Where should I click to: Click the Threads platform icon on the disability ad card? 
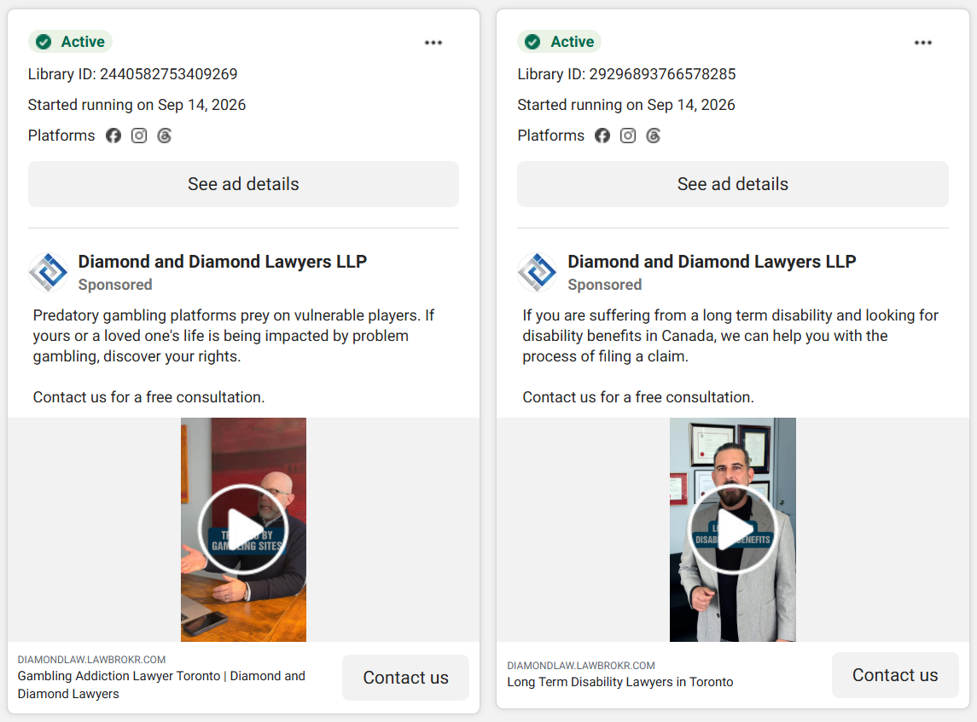point(654,136)
